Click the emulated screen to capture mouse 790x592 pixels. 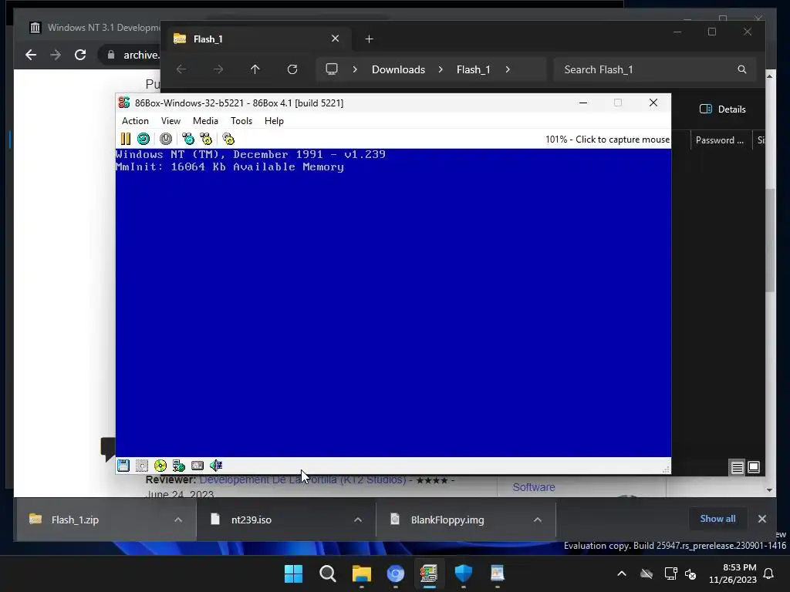click(393, 302)
